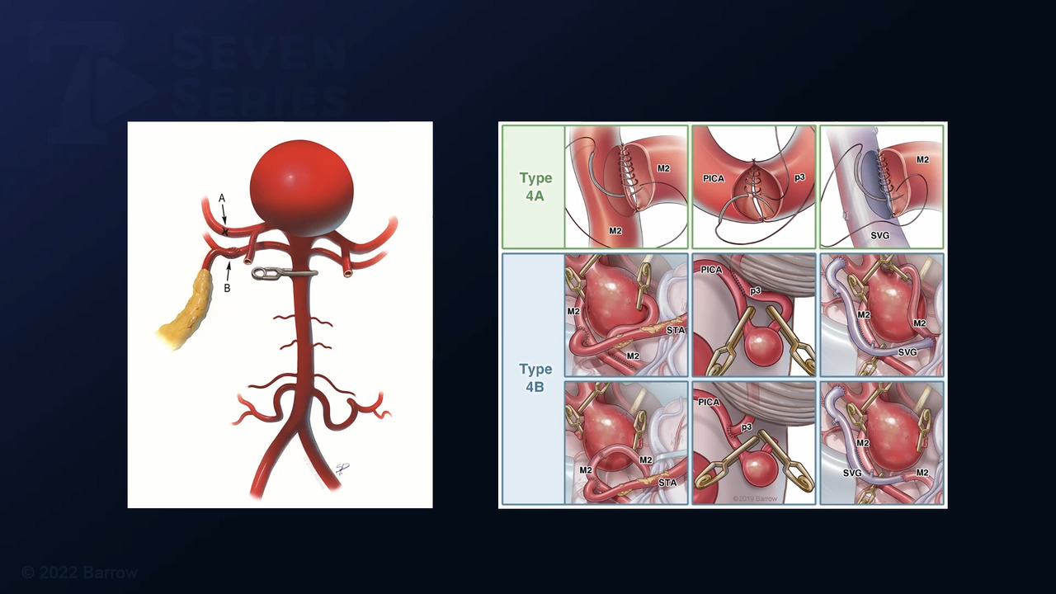
Task: Select the large red aneurysm dome illustration
Action: [302, 188]
